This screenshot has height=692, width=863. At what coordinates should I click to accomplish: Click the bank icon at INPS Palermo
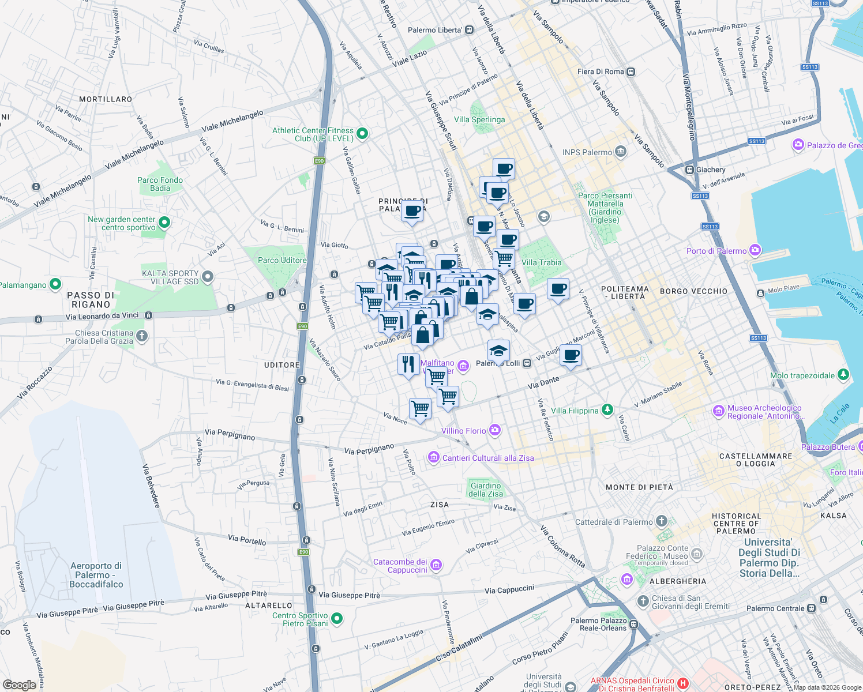pos(620,151)
